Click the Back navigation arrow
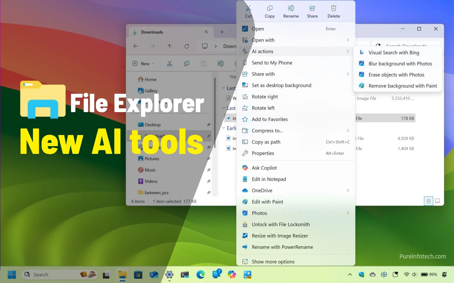Image resolution: width=454 pixels, height=283 pixels. point(136,46)
